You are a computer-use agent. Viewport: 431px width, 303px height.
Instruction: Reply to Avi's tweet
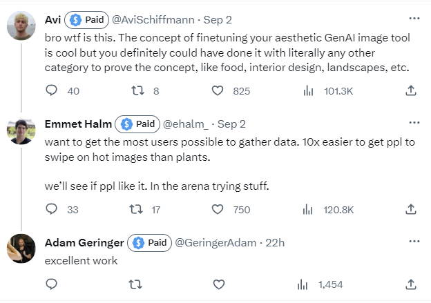pos(51,90)
